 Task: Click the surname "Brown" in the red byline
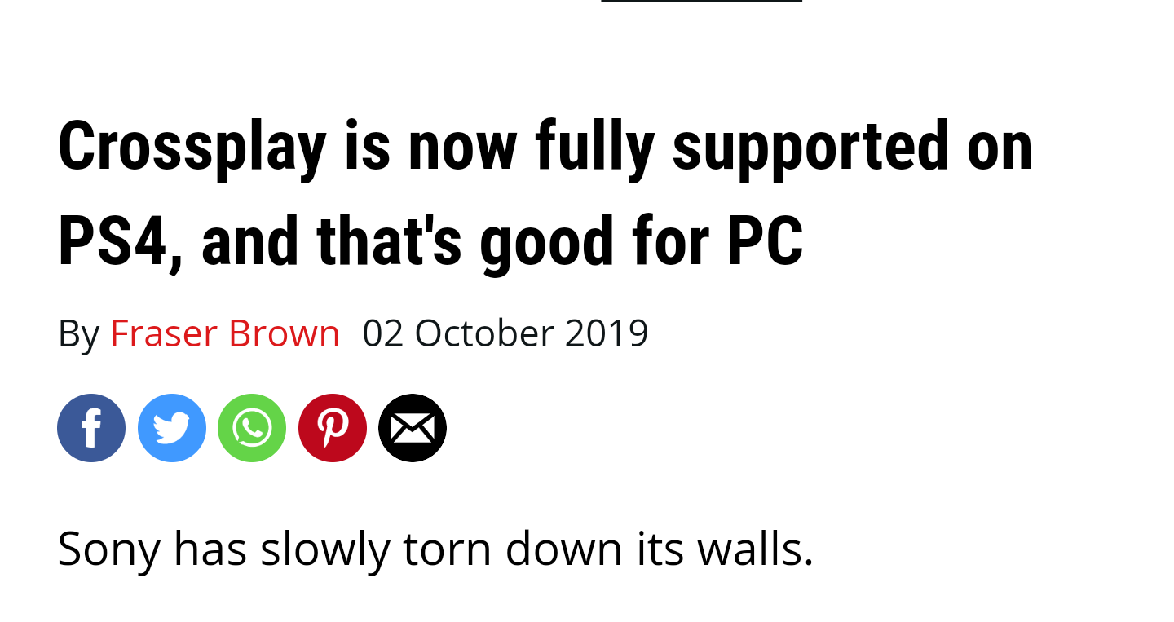pos(284,333)
